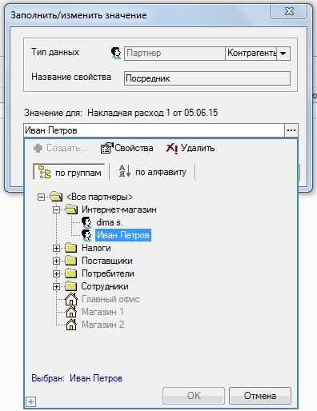317x411 pixels.
Task: Select the Интернет-магазин group
Action: click(x=119, y=209)
